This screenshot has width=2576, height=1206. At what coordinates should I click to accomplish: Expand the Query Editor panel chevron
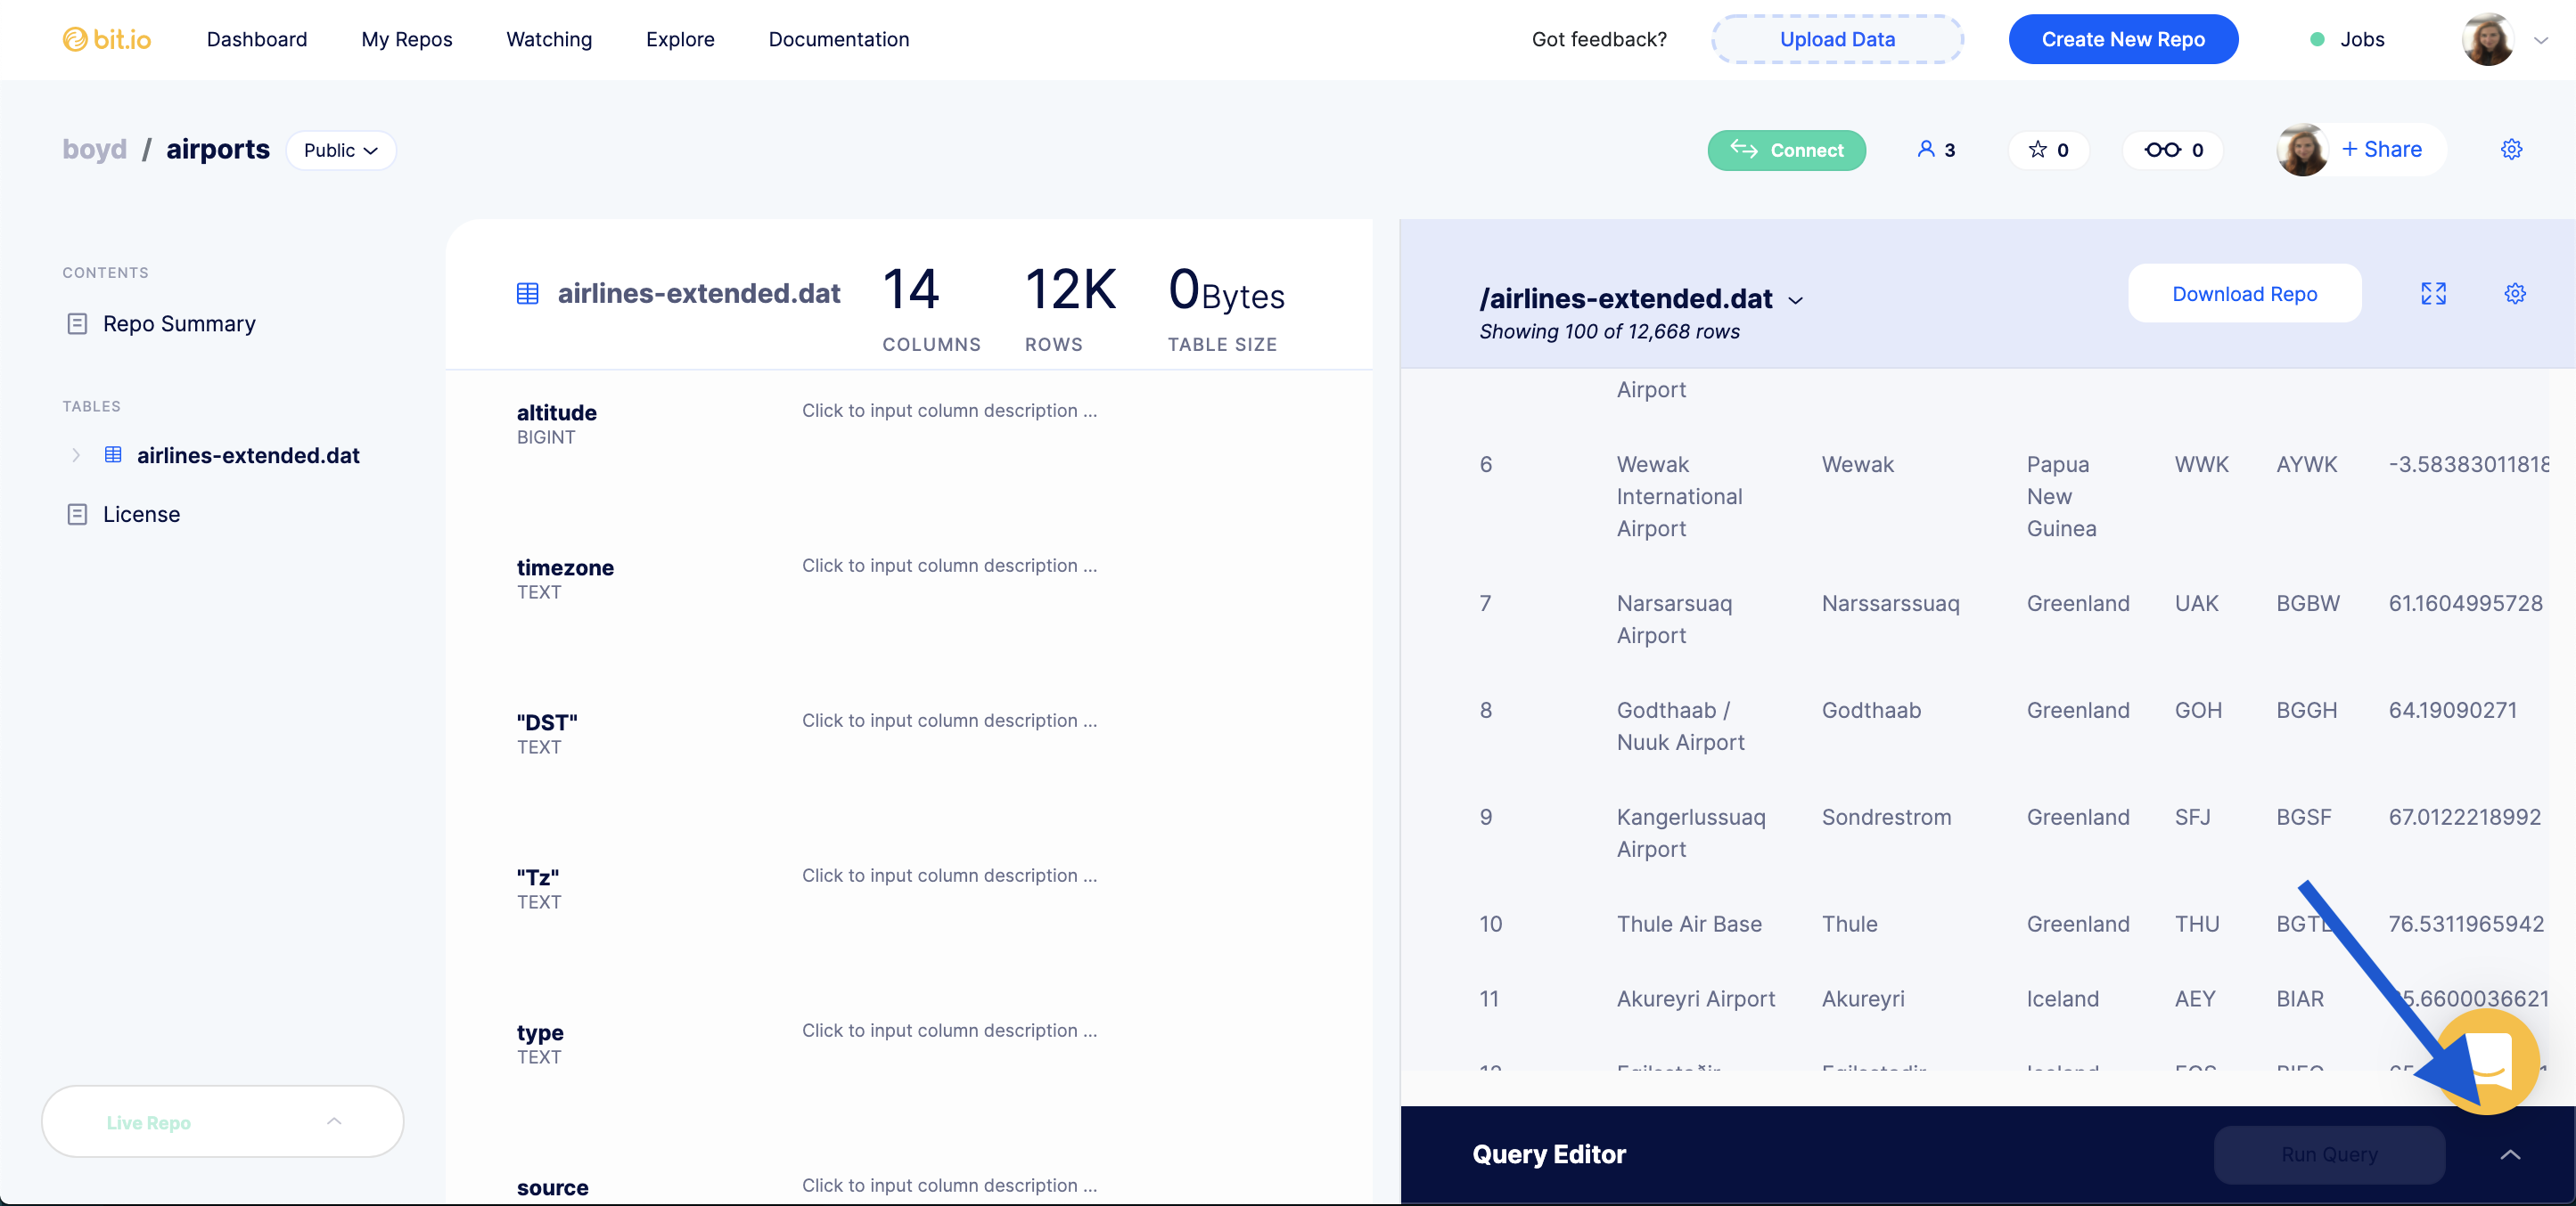pyautogui.click(x=2510, y=1155)
